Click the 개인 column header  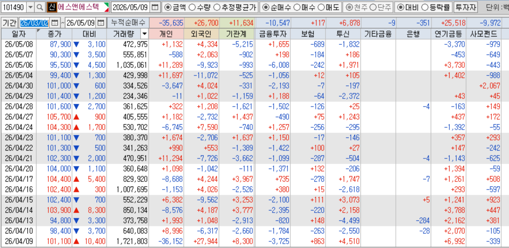click(x=167, y=34)
